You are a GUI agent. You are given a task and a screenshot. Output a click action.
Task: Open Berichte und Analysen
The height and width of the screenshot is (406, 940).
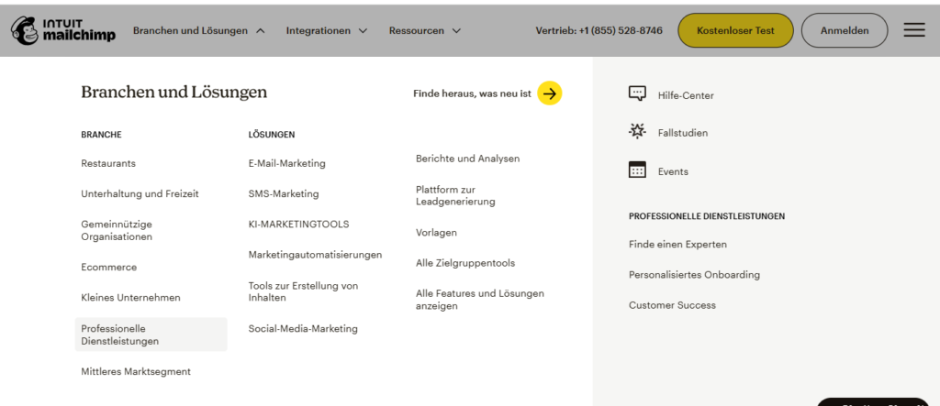[x=467, y=159]
